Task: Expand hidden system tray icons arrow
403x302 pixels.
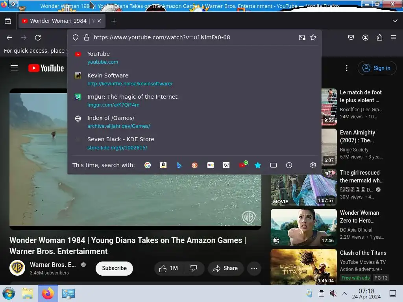Action: [344, 293]
